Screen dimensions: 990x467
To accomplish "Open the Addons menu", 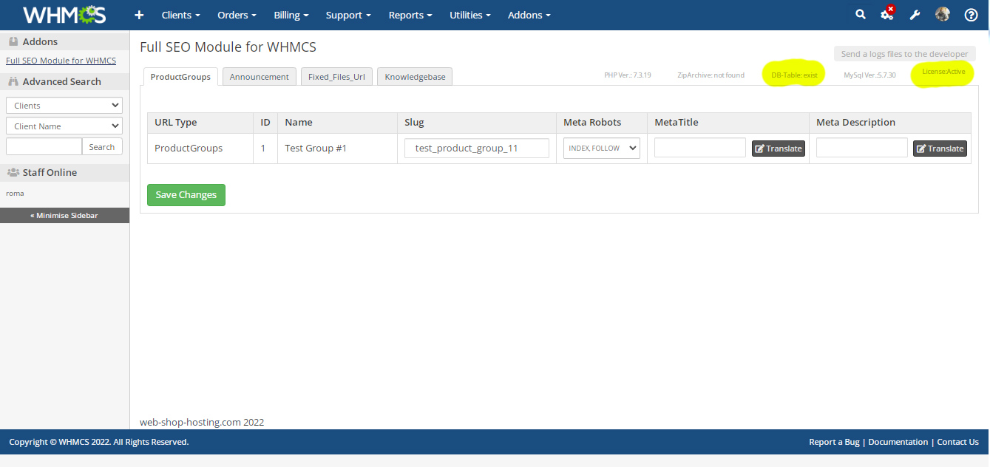I will click(529, 15).
